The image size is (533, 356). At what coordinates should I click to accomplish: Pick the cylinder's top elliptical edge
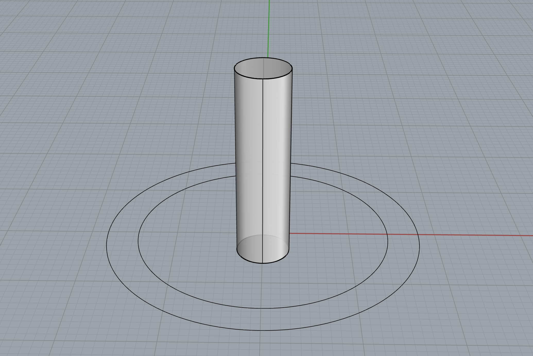coord(263,79)
